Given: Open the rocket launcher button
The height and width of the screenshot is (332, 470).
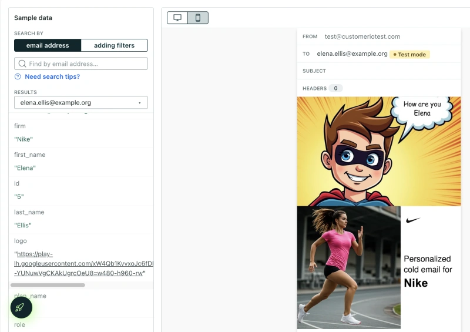Looking at the screenshot, I should pos(21,307).
